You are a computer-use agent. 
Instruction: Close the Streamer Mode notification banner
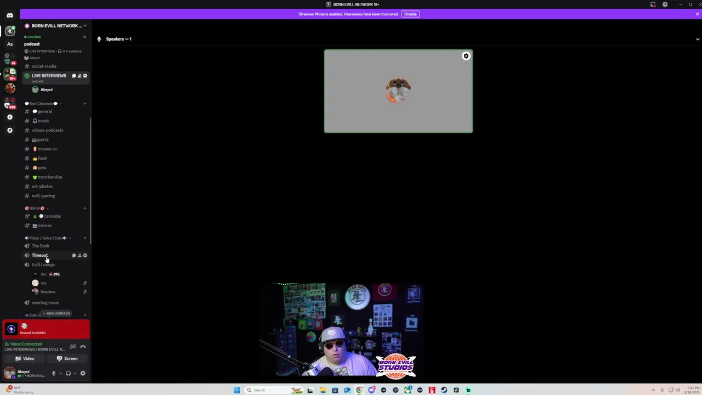697,14
